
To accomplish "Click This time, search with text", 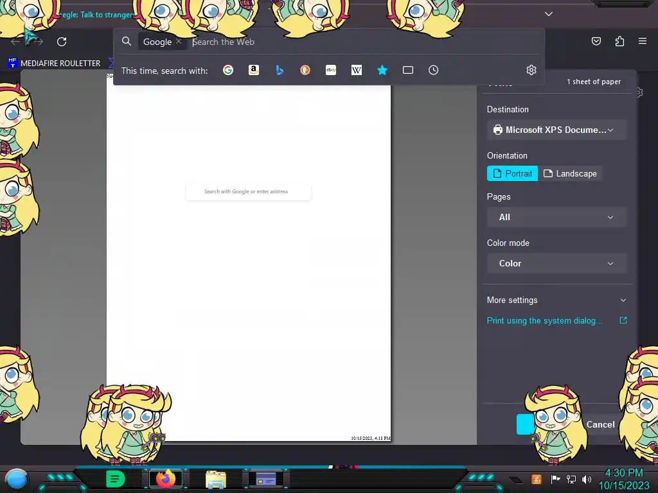I will pyautogui.click(x=164, y=71).
